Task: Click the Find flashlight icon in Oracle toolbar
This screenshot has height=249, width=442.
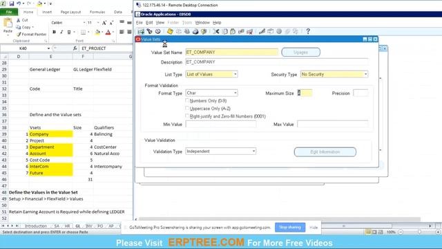Action: 149,31
